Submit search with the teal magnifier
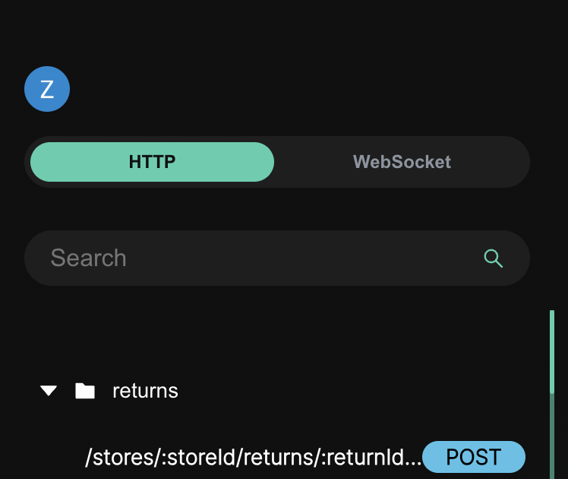The image size is (568, 479). point(494,259)
